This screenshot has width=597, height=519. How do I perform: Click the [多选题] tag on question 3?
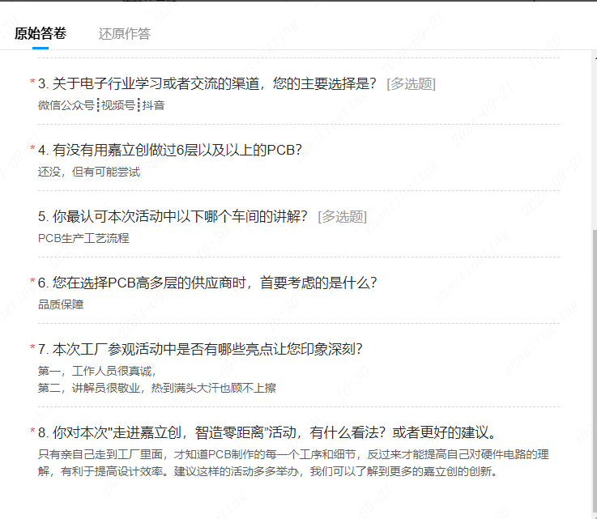point(411,83)
